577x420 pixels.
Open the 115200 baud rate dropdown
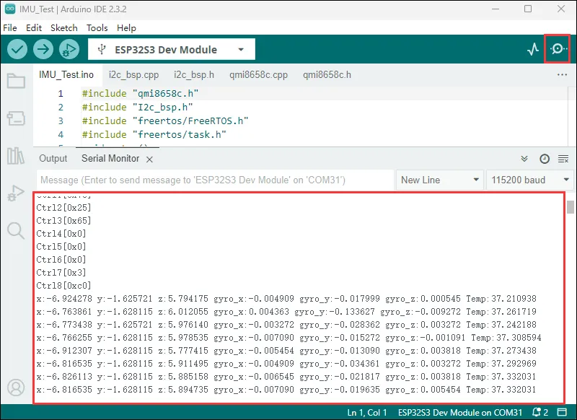(x=531, y=180)
